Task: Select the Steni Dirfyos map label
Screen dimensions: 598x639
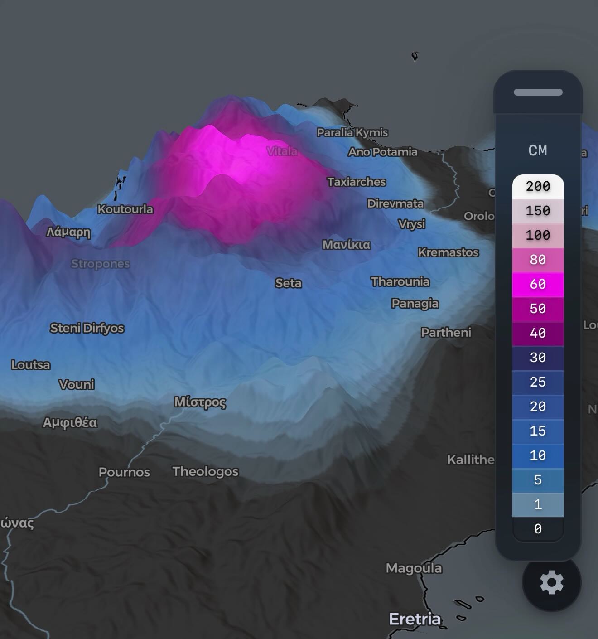Action: 87,328
